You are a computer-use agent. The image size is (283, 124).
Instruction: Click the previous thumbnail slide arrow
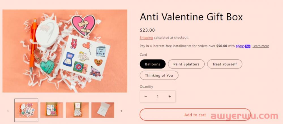(8, 111)
